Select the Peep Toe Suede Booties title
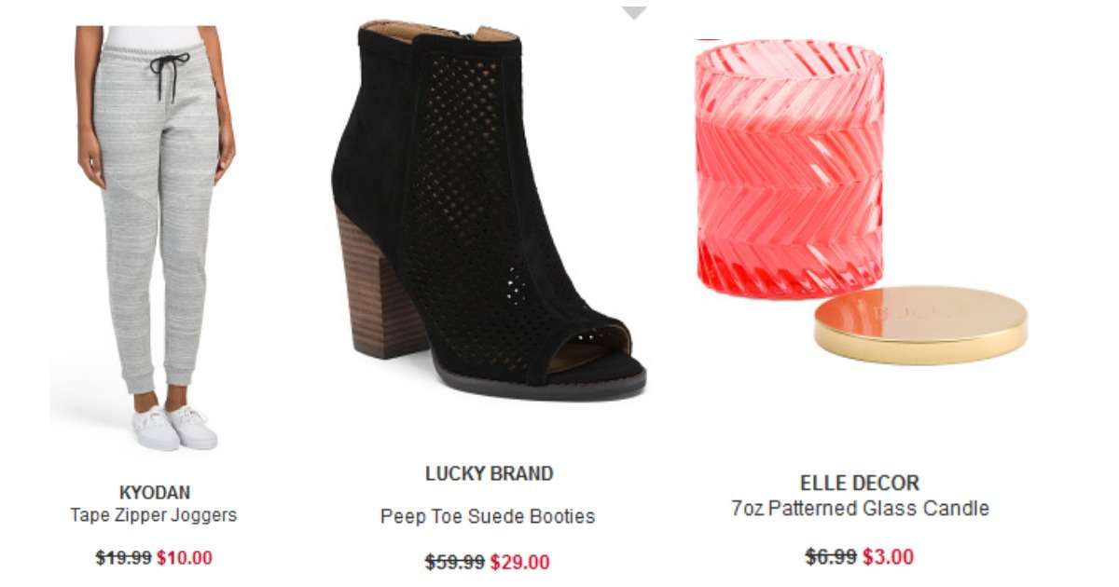Screen dimensions: 1119x587 tap(488, 516)
